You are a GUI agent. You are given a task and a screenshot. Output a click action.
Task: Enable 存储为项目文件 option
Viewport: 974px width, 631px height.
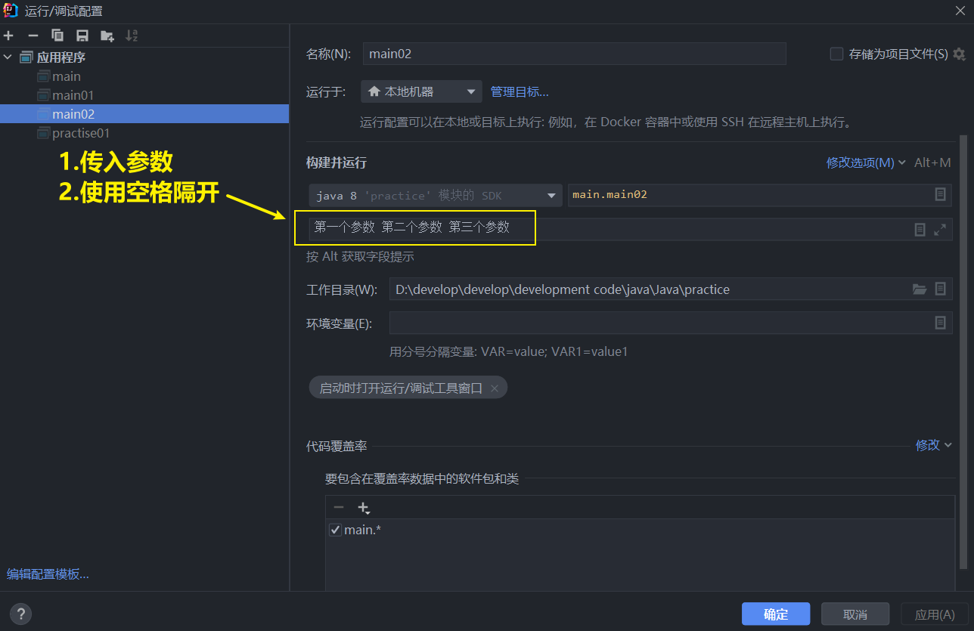[x=836, y=54]
